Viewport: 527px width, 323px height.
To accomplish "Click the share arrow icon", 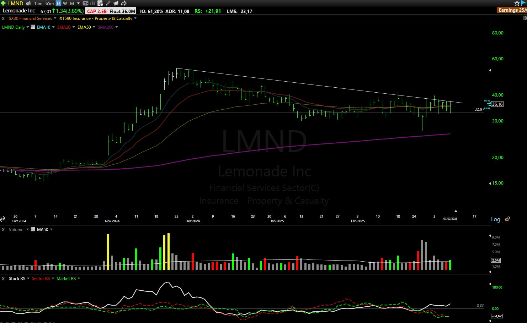I will tap(124, 3).
